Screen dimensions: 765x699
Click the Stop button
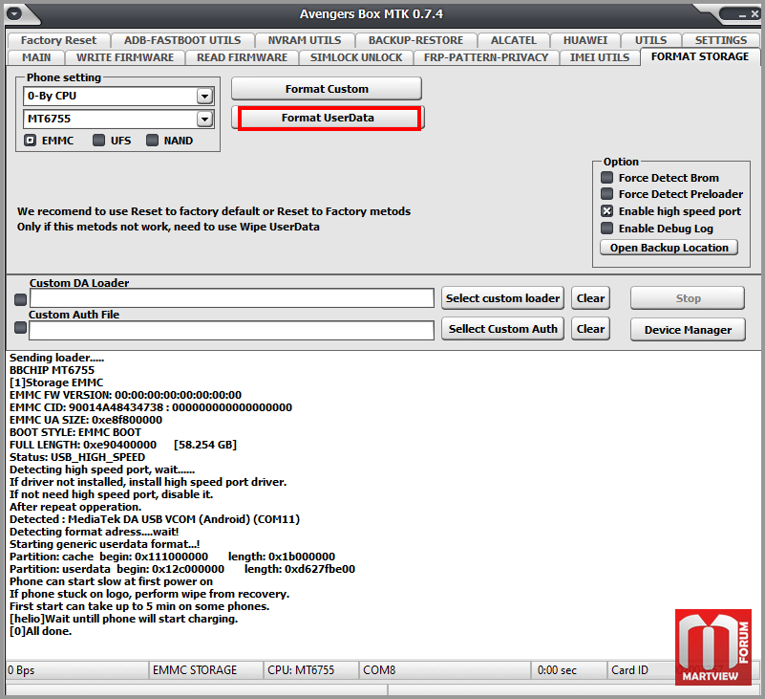688,298
